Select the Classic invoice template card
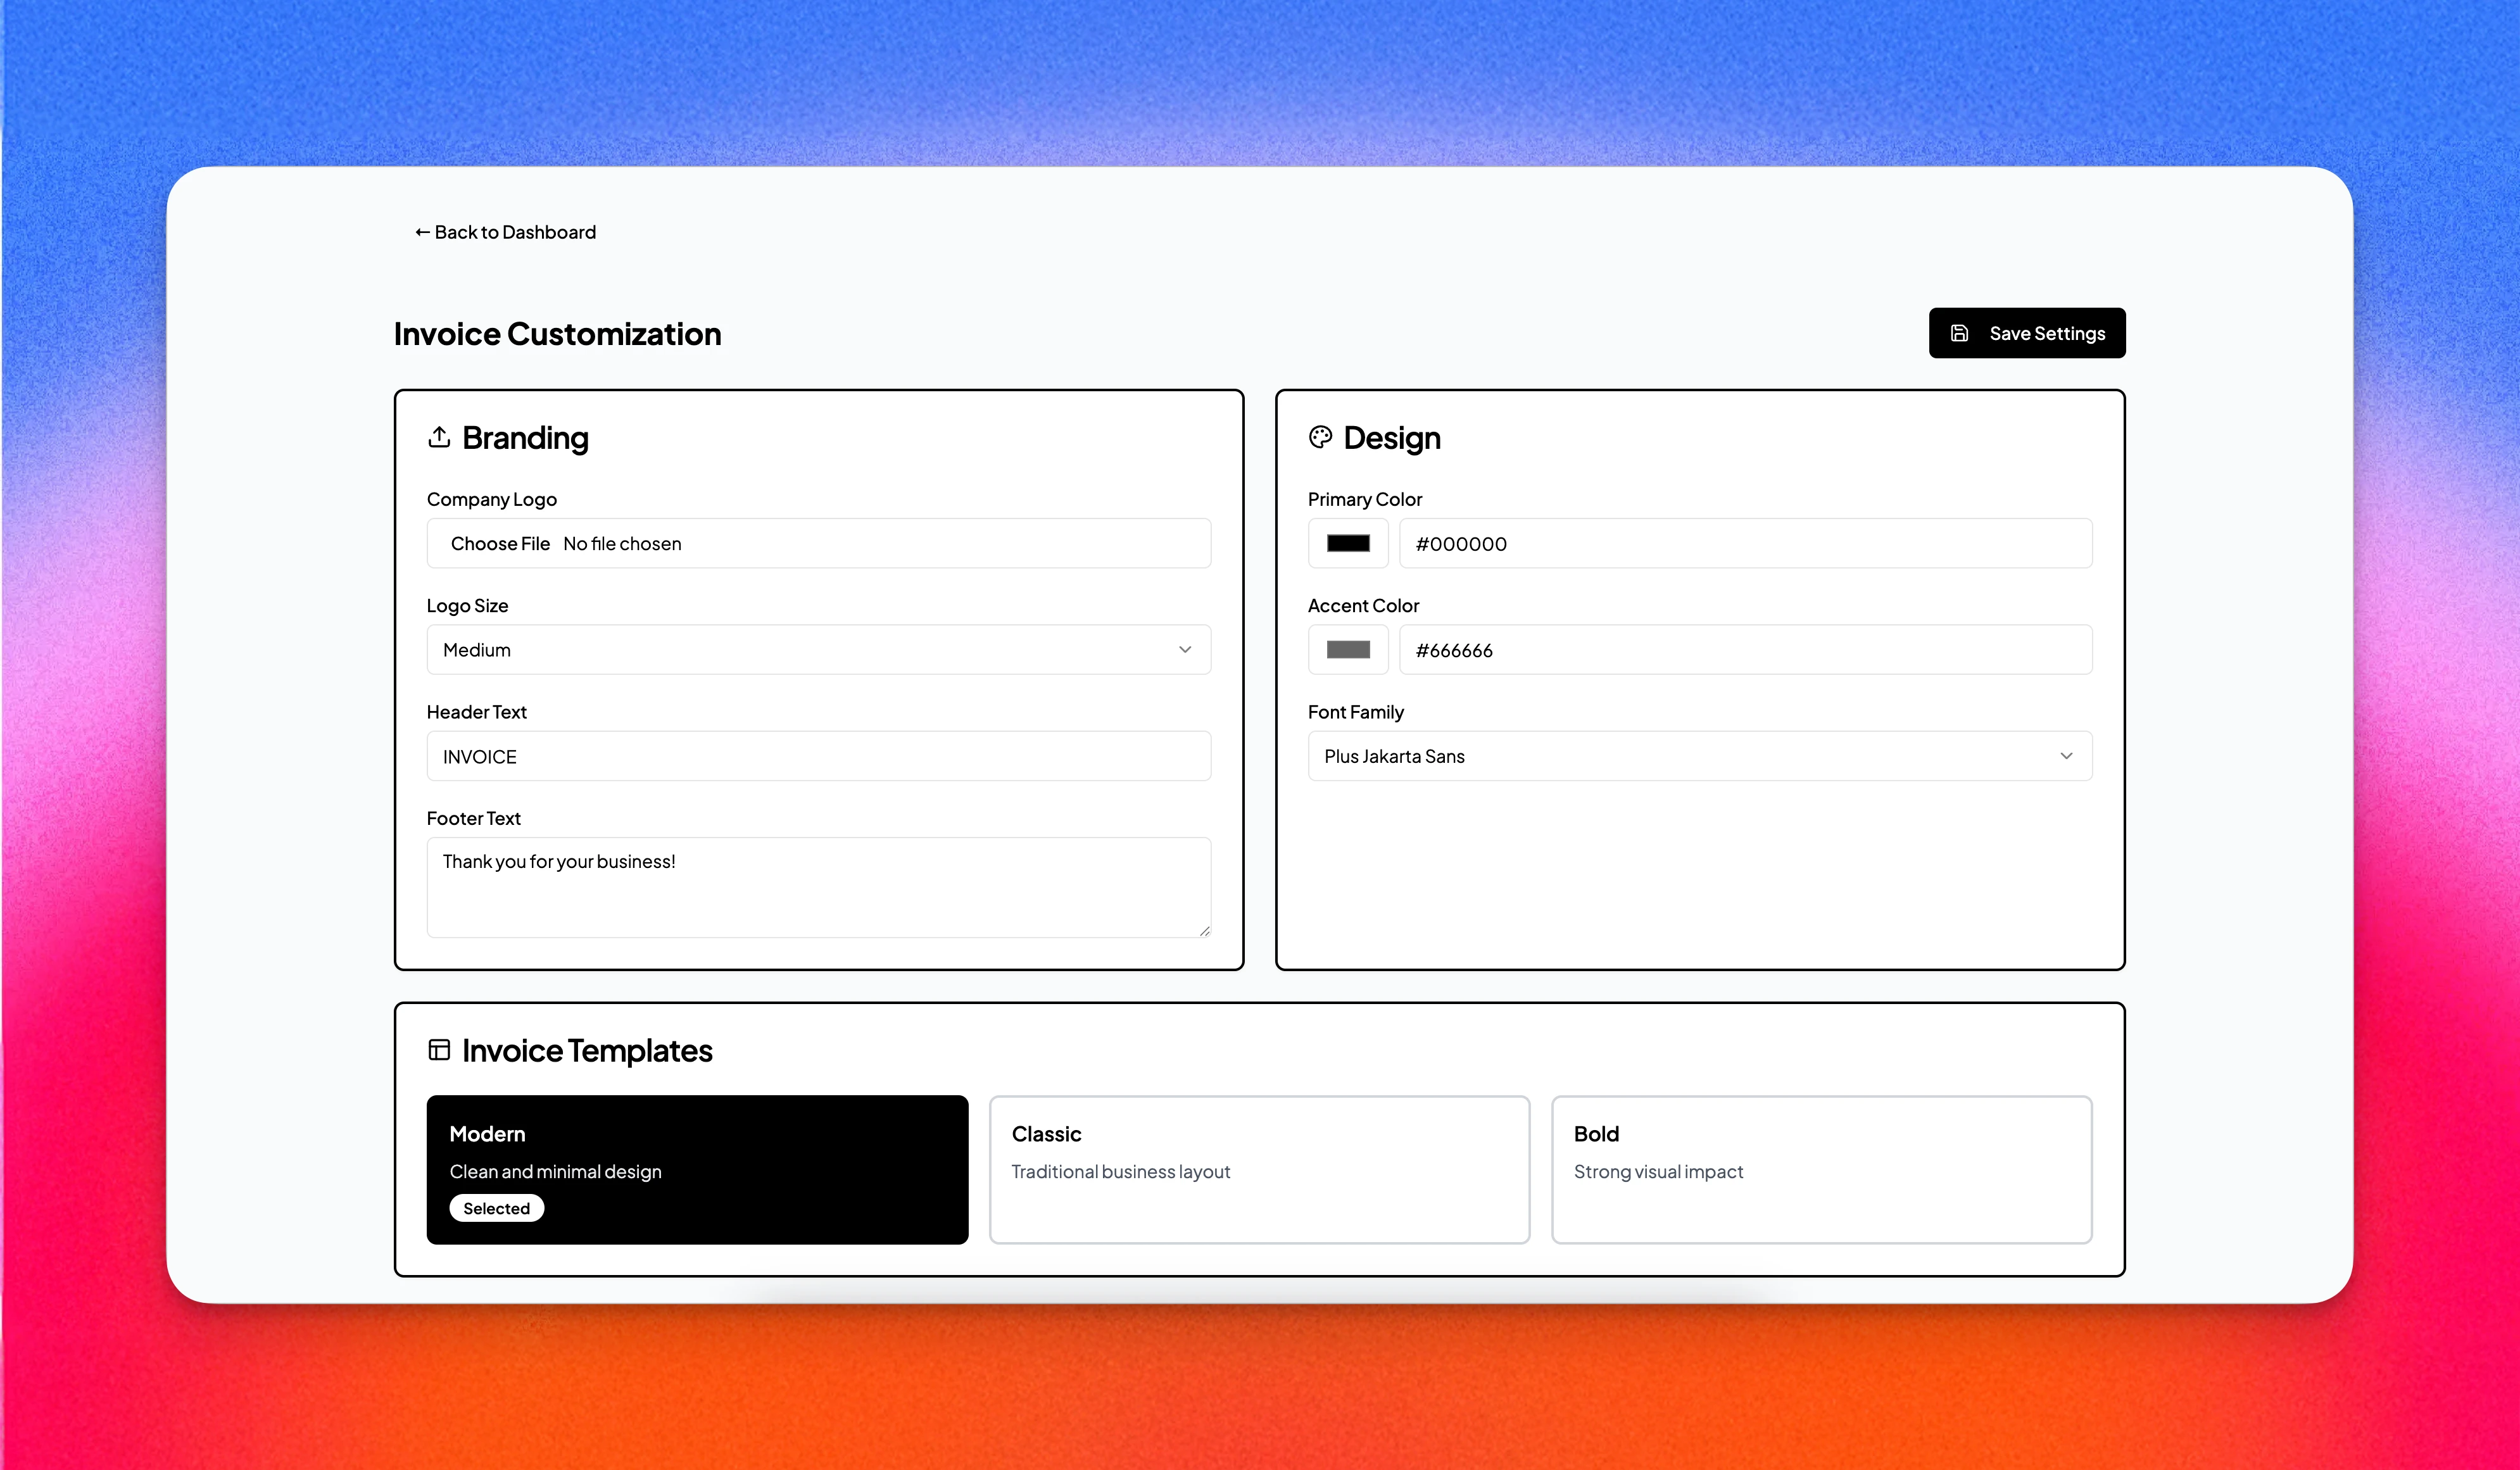Viewport: 2520px width, 1470px height. (1259, 1170)
